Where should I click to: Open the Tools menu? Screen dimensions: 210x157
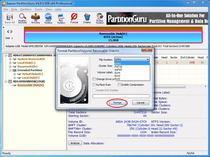pyautogui.click(x=38, y=9)
